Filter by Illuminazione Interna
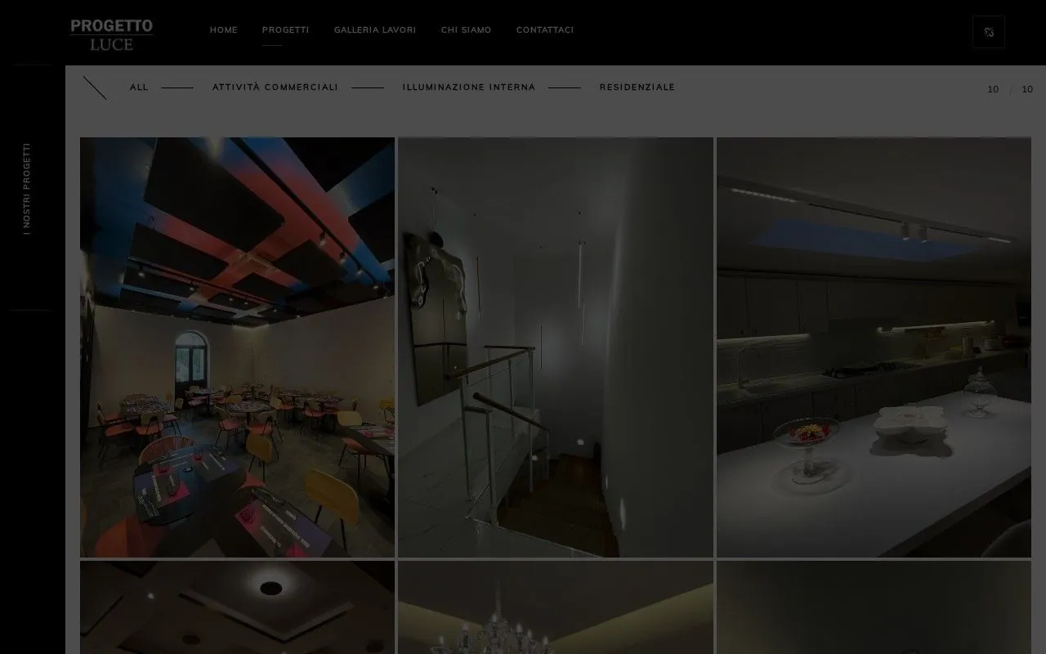Image resolution: width=1046 pixels, height=654 pixels. pos(469,87)
